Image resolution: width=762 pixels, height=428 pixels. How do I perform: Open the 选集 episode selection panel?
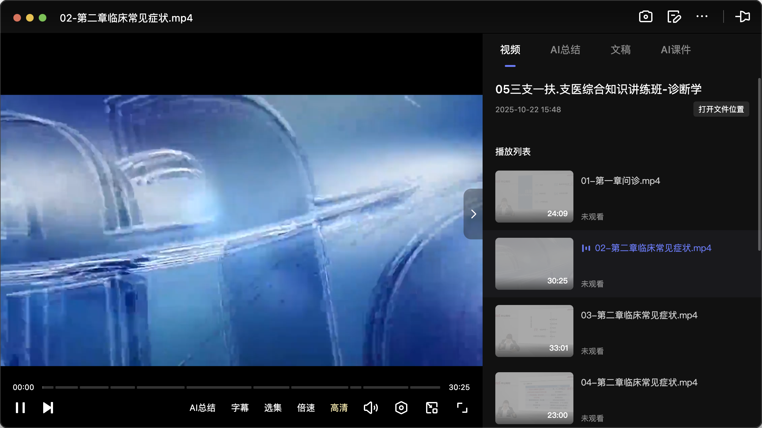pos(272,408)
